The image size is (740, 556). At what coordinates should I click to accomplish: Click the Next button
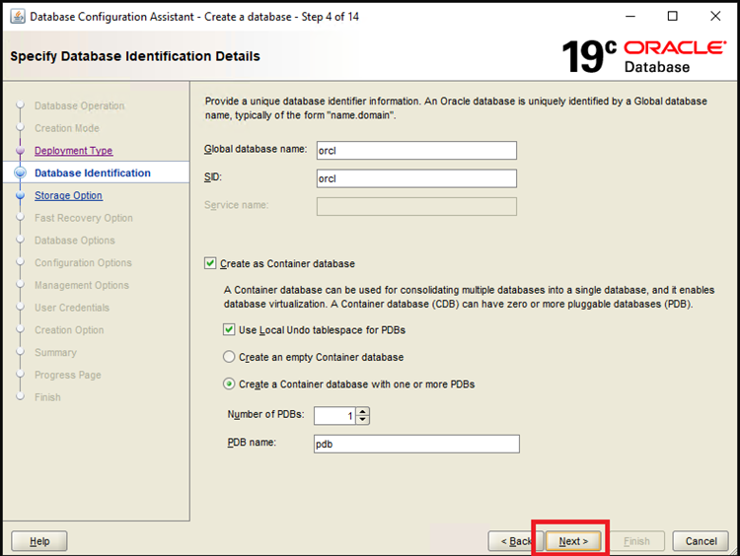[x=573, y=541]
